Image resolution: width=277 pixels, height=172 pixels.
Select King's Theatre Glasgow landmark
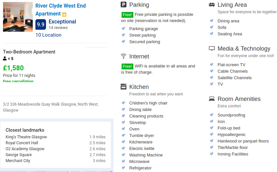[x=26, y=137]
